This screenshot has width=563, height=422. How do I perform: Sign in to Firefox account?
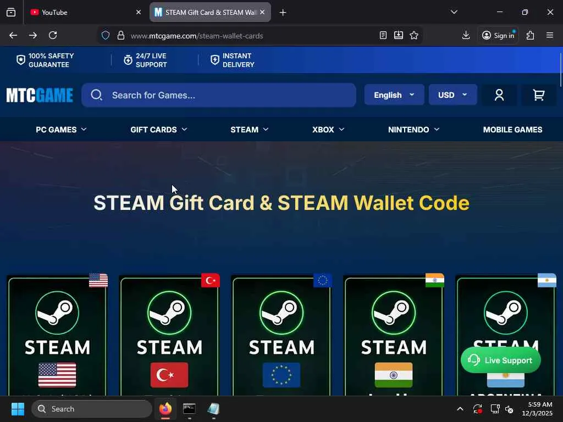click(x=498, y=35)
